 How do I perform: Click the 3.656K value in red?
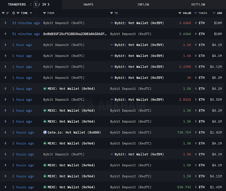point(185,23)
